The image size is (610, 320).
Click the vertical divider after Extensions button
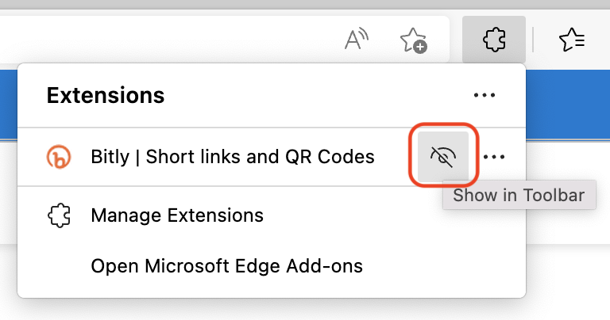pos(533,40)
